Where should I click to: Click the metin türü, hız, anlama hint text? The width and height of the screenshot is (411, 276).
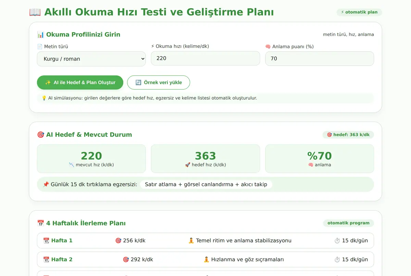[348, 35]
